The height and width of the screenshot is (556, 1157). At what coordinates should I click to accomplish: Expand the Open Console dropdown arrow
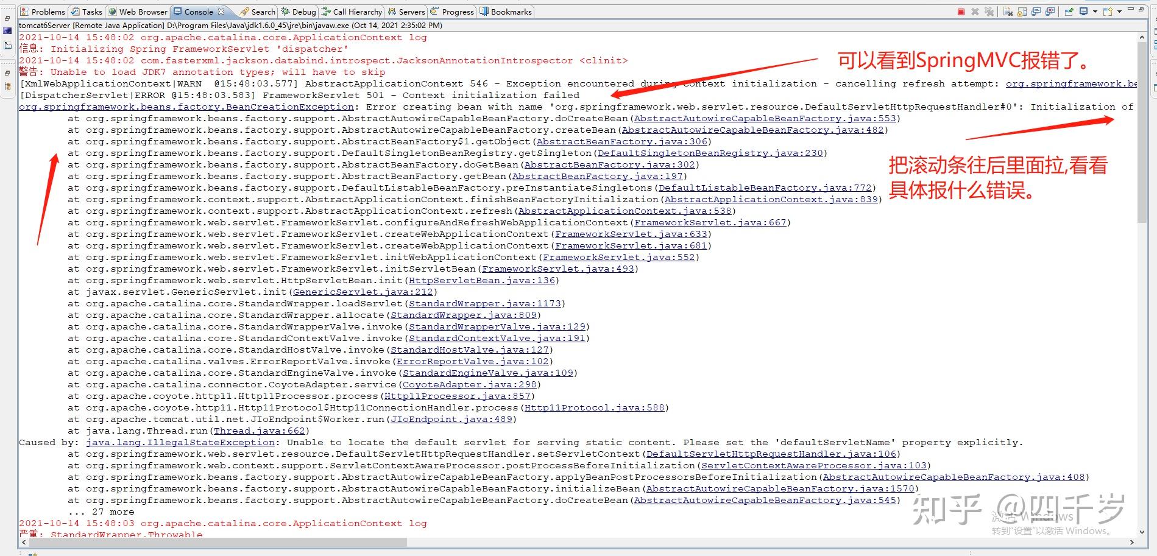(1119, 12)
